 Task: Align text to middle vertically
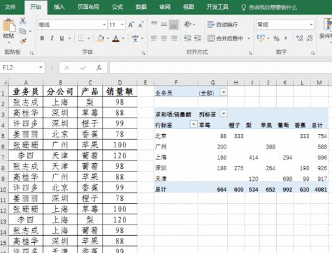click(x=164, y=25)
